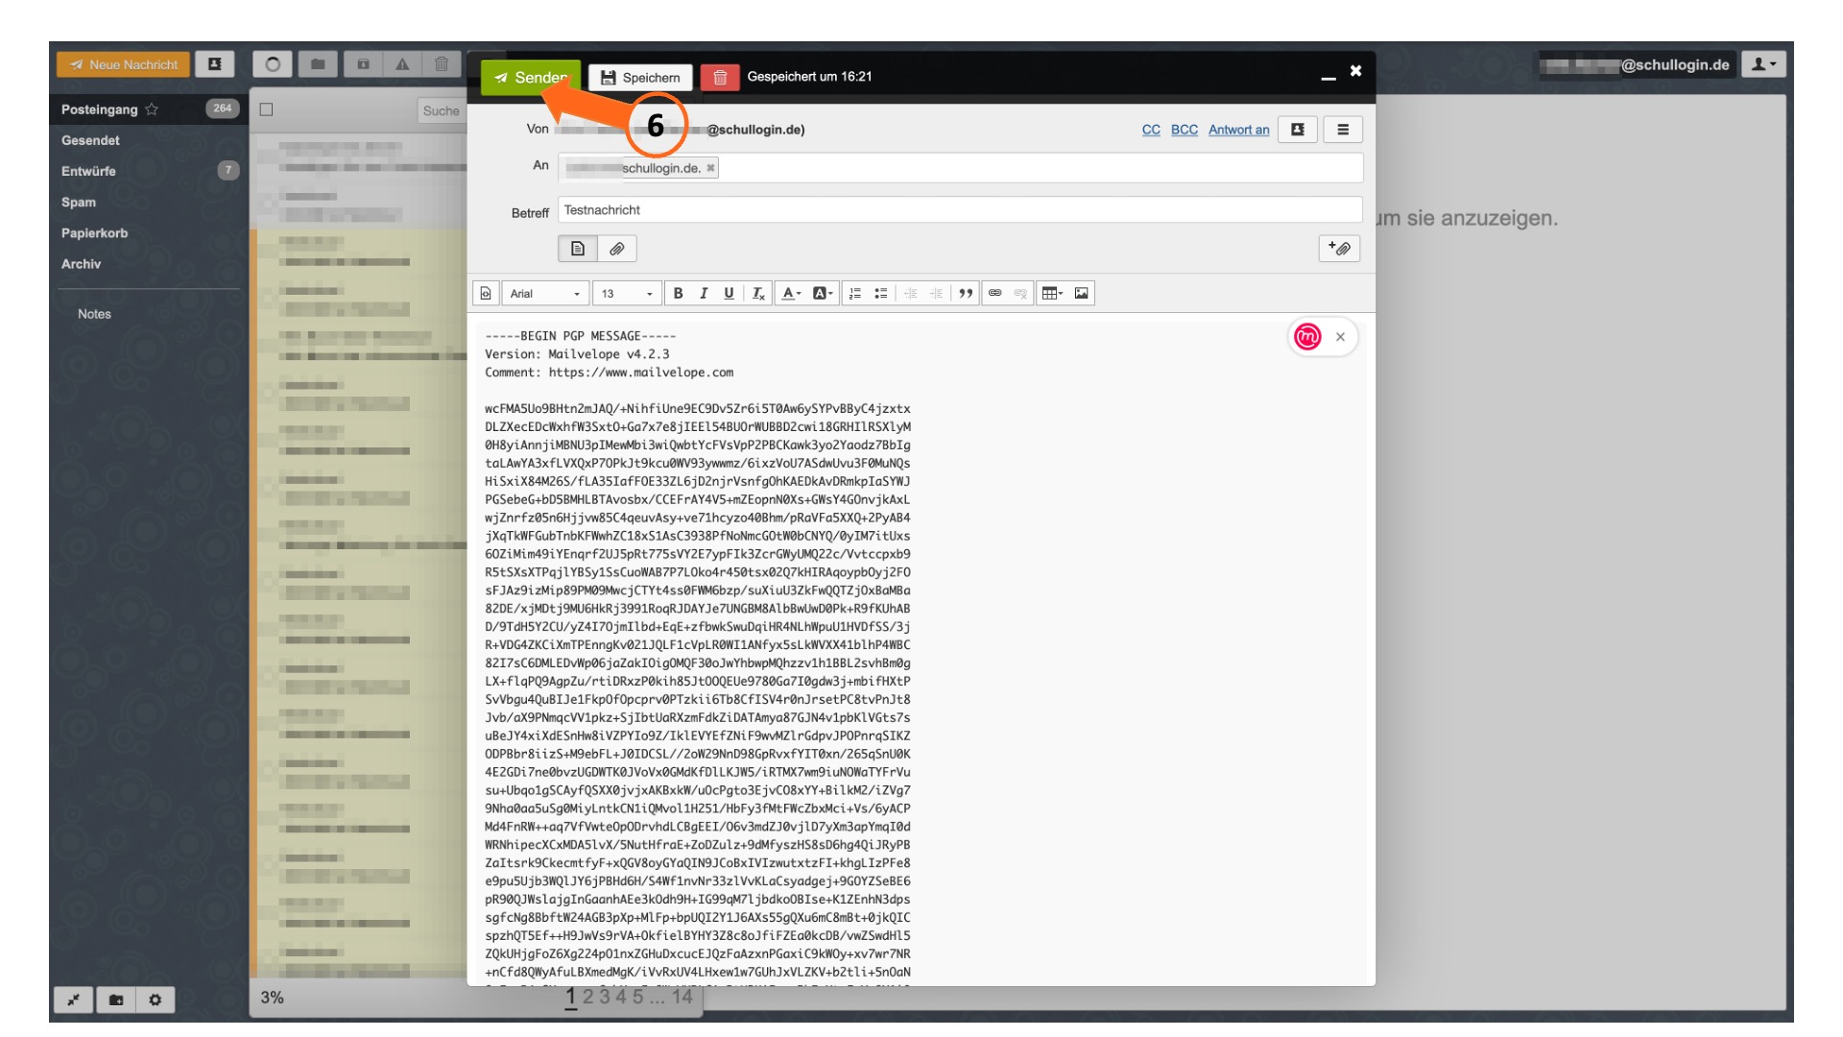Open the background highlight color picker
The height and width of the screenshot is (1037, 1843).
[x=824, y=293]
